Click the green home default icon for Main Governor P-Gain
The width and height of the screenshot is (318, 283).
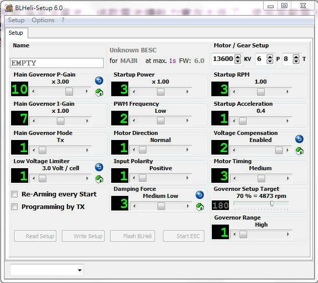pos(99,93)
